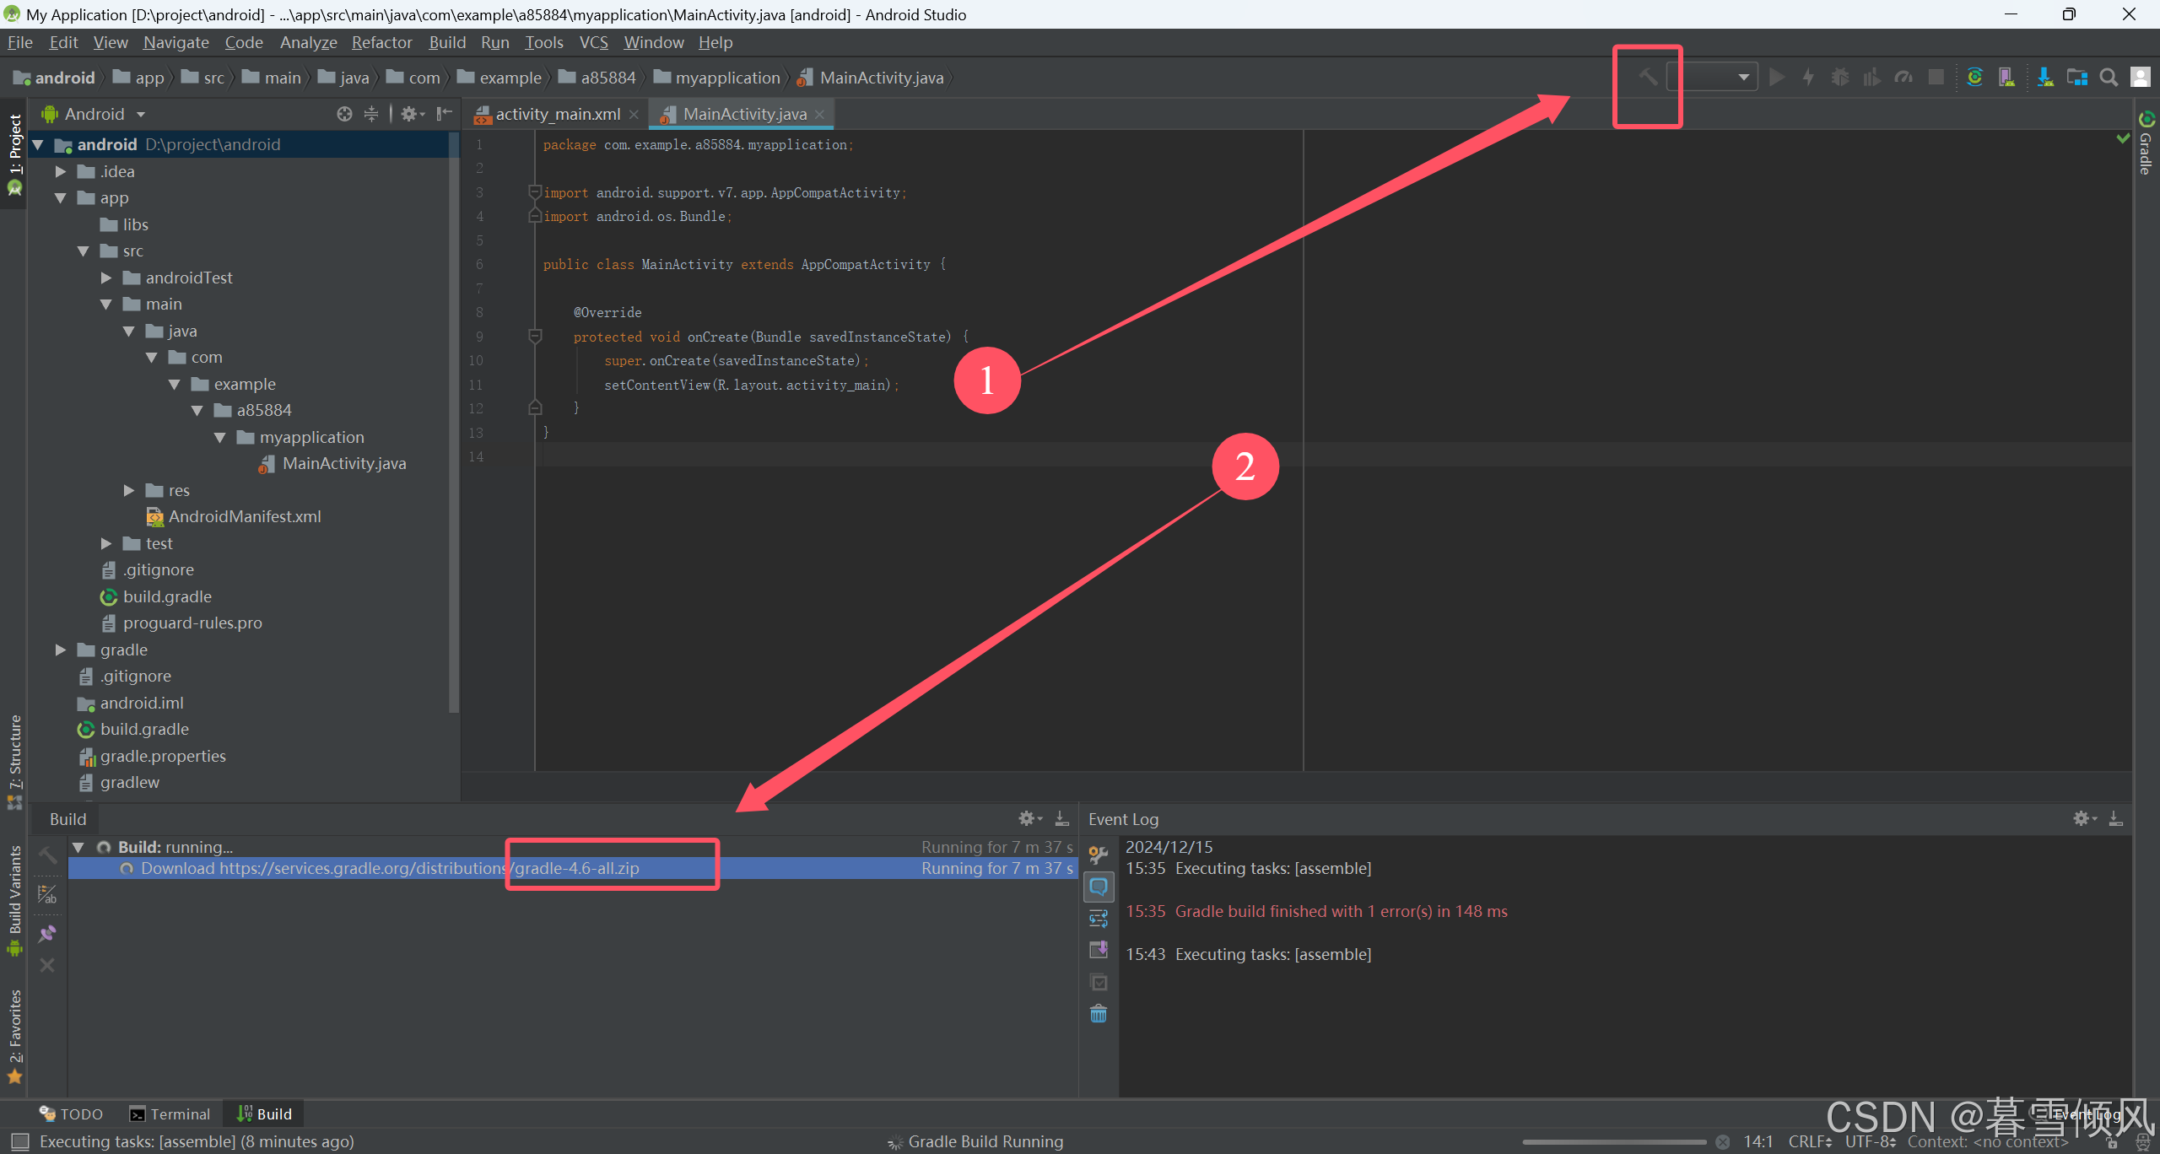Toggle view mode in Build panel

(47, 894)
